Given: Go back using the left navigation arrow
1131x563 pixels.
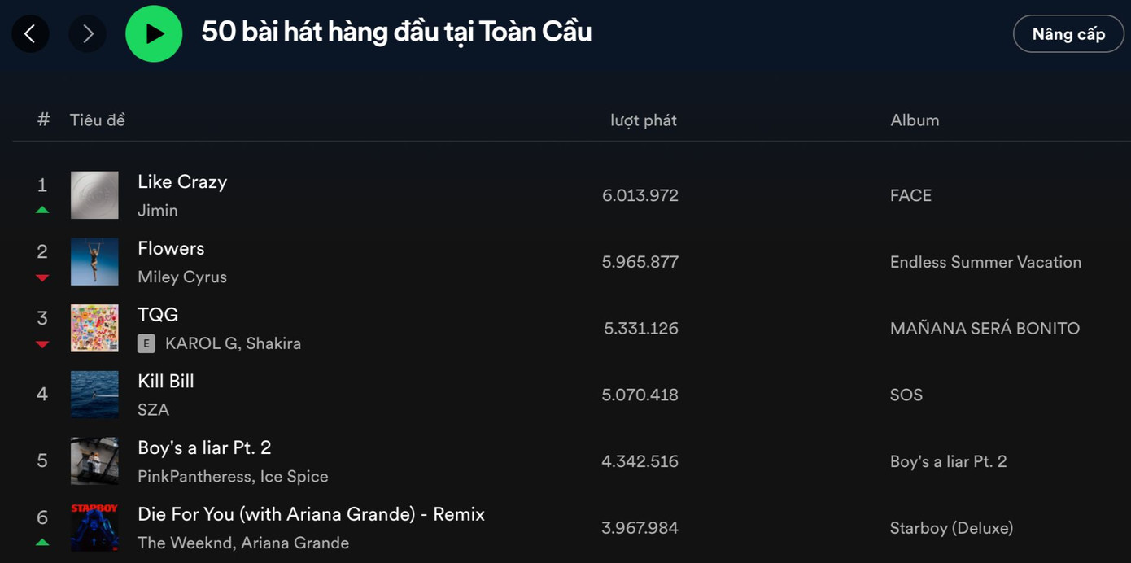Looking at the screenshot, I should [x=30, y=33].
